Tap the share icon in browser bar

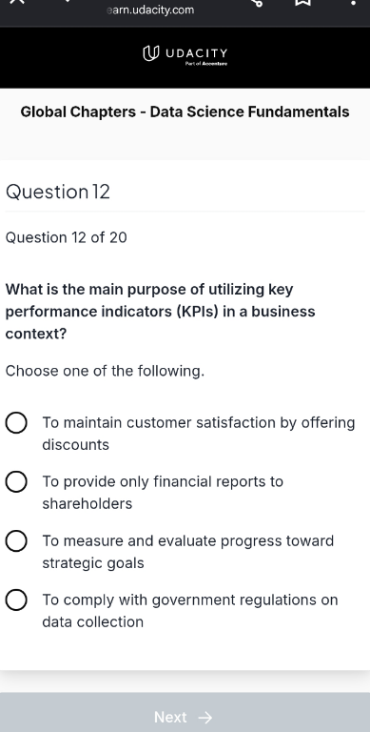257,2
